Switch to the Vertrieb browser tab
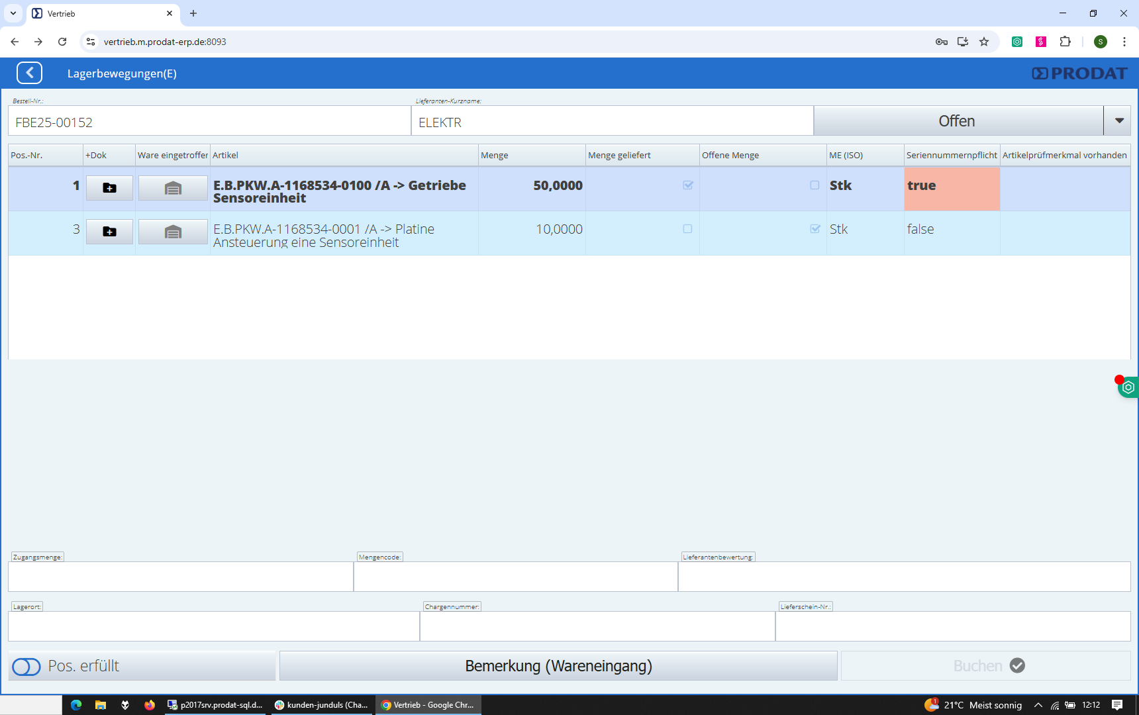1139x715 pixels. (x=99, y=13)
